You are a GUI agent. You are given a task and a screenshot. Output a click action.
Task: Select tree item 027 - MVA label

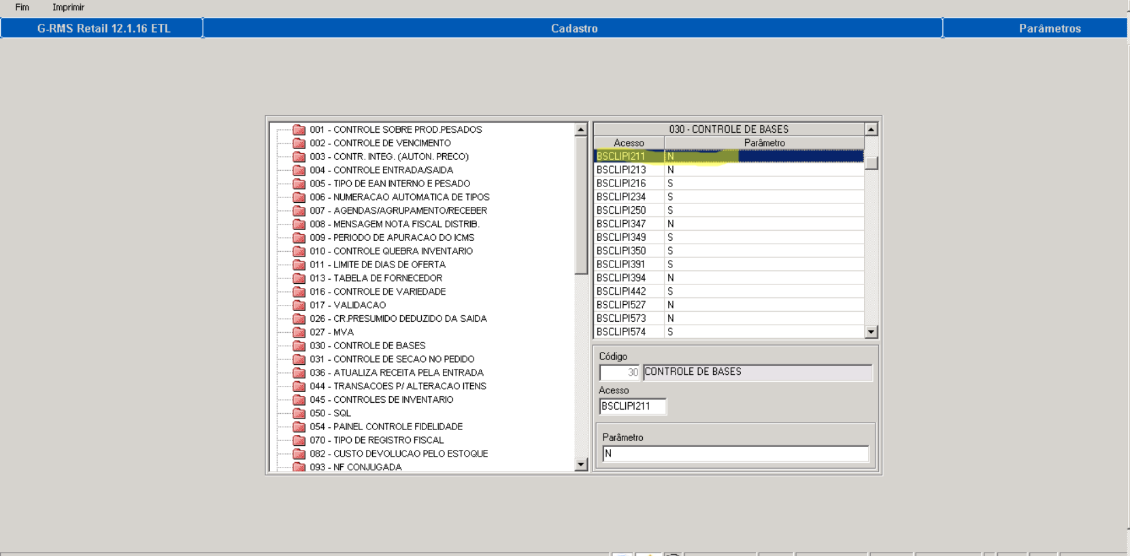click(331, 332)
